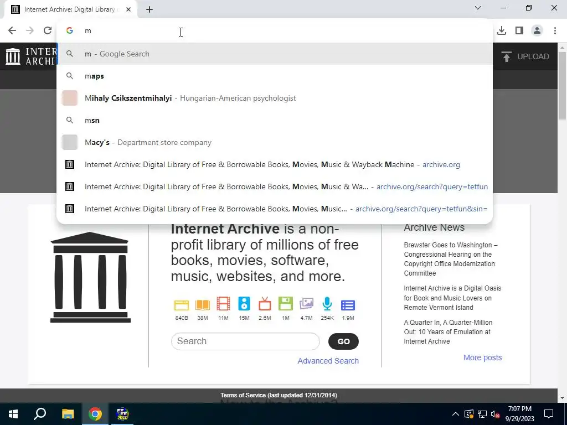The width and height of the screenshot is (567, 425).
Task: Open the concerts microphone icon labeled 254K
Action: [327, 304]
